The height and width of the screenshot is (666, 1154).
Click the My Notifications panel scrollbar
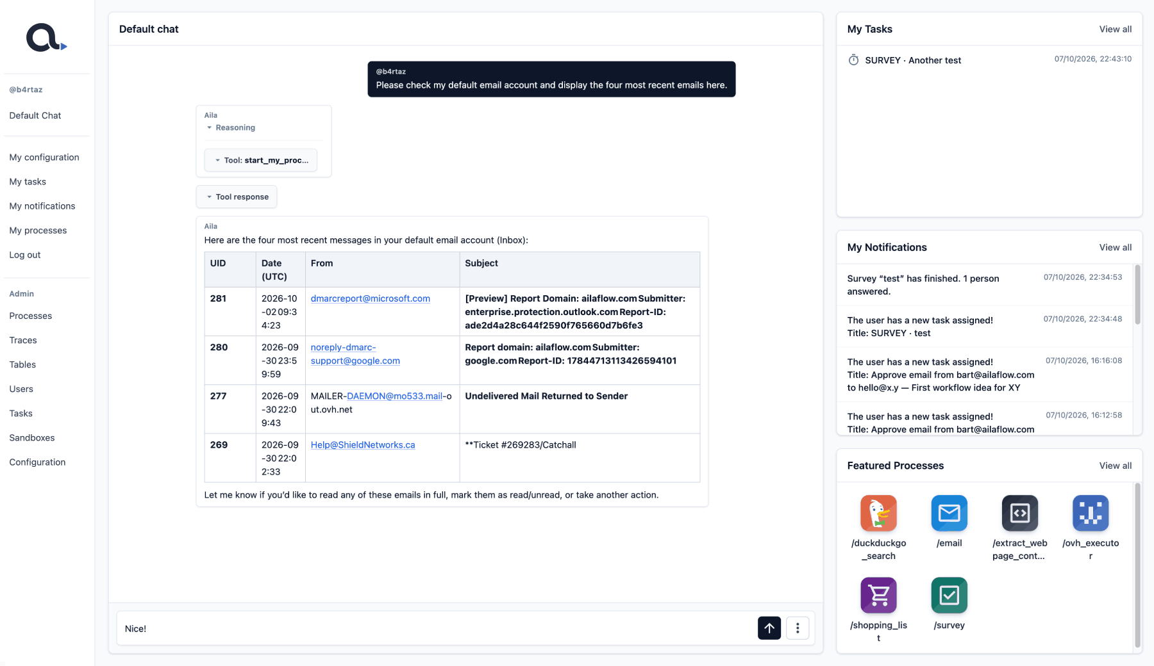pos(1138,295)
